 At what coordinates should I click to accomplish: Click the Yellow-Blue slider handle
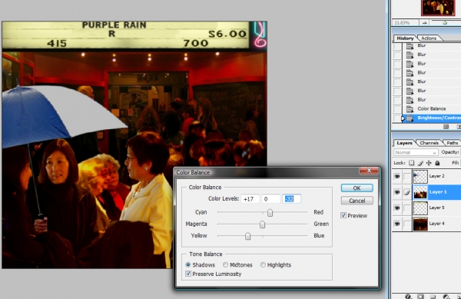pos(248,236)
